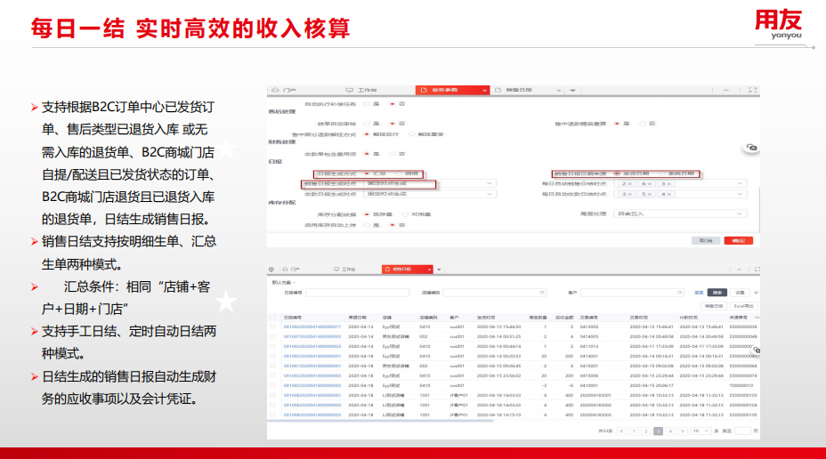The image size is (826, 459).
Task: Go to page 4 in pagination
Action: tap(670, 431)
